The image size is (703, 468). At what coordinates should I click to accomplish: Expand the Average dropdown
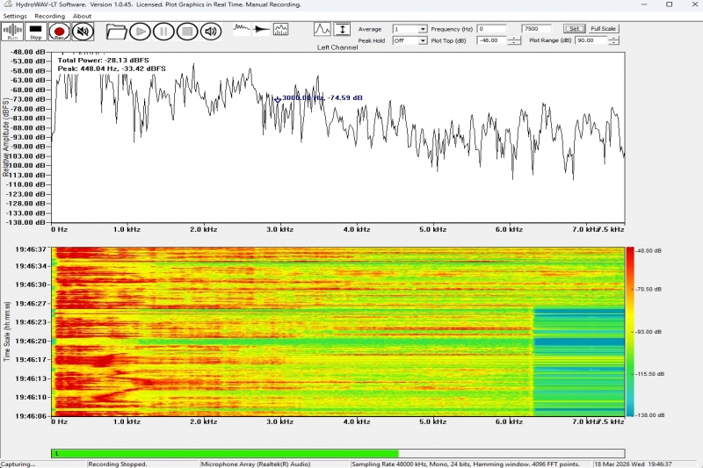[423, 29]
